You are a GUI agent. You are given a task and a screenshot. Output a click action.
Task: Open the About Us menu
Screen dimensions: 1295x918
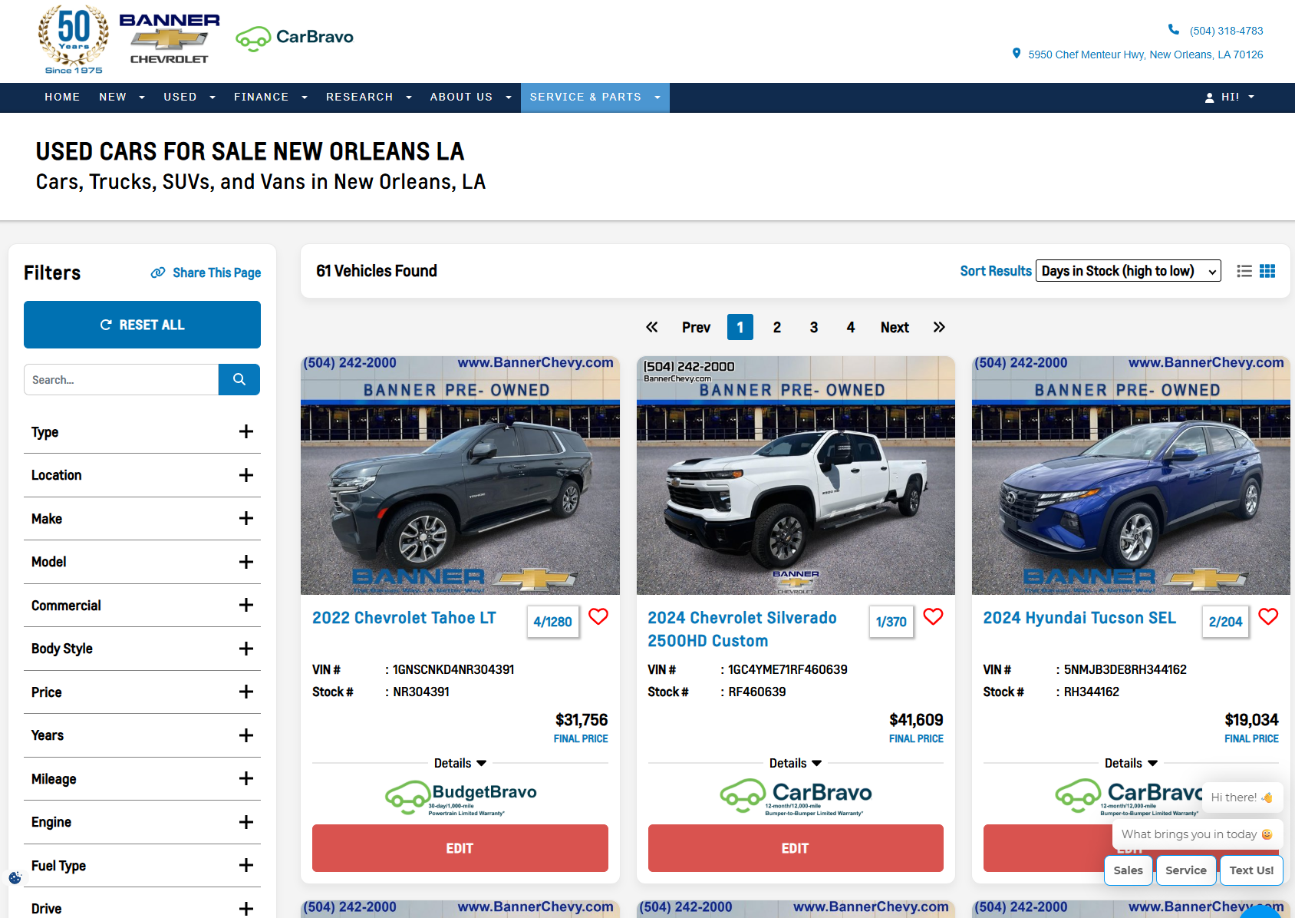click(x=471, y=97)
